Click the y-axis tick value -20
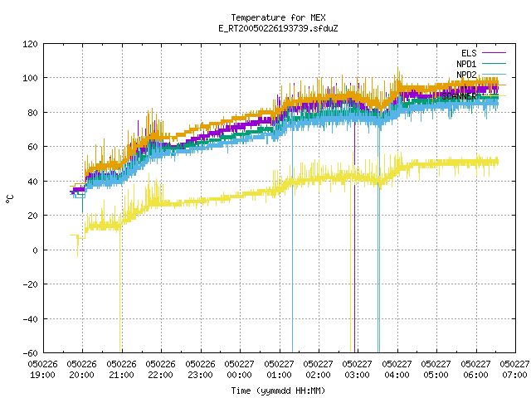Screen dimensions: 531x398 pos(30,284)
